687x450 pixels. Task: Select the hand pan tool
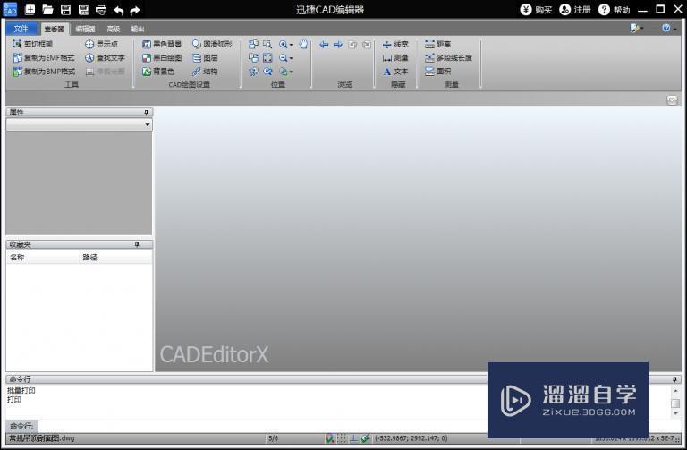[x=303, y=44]
